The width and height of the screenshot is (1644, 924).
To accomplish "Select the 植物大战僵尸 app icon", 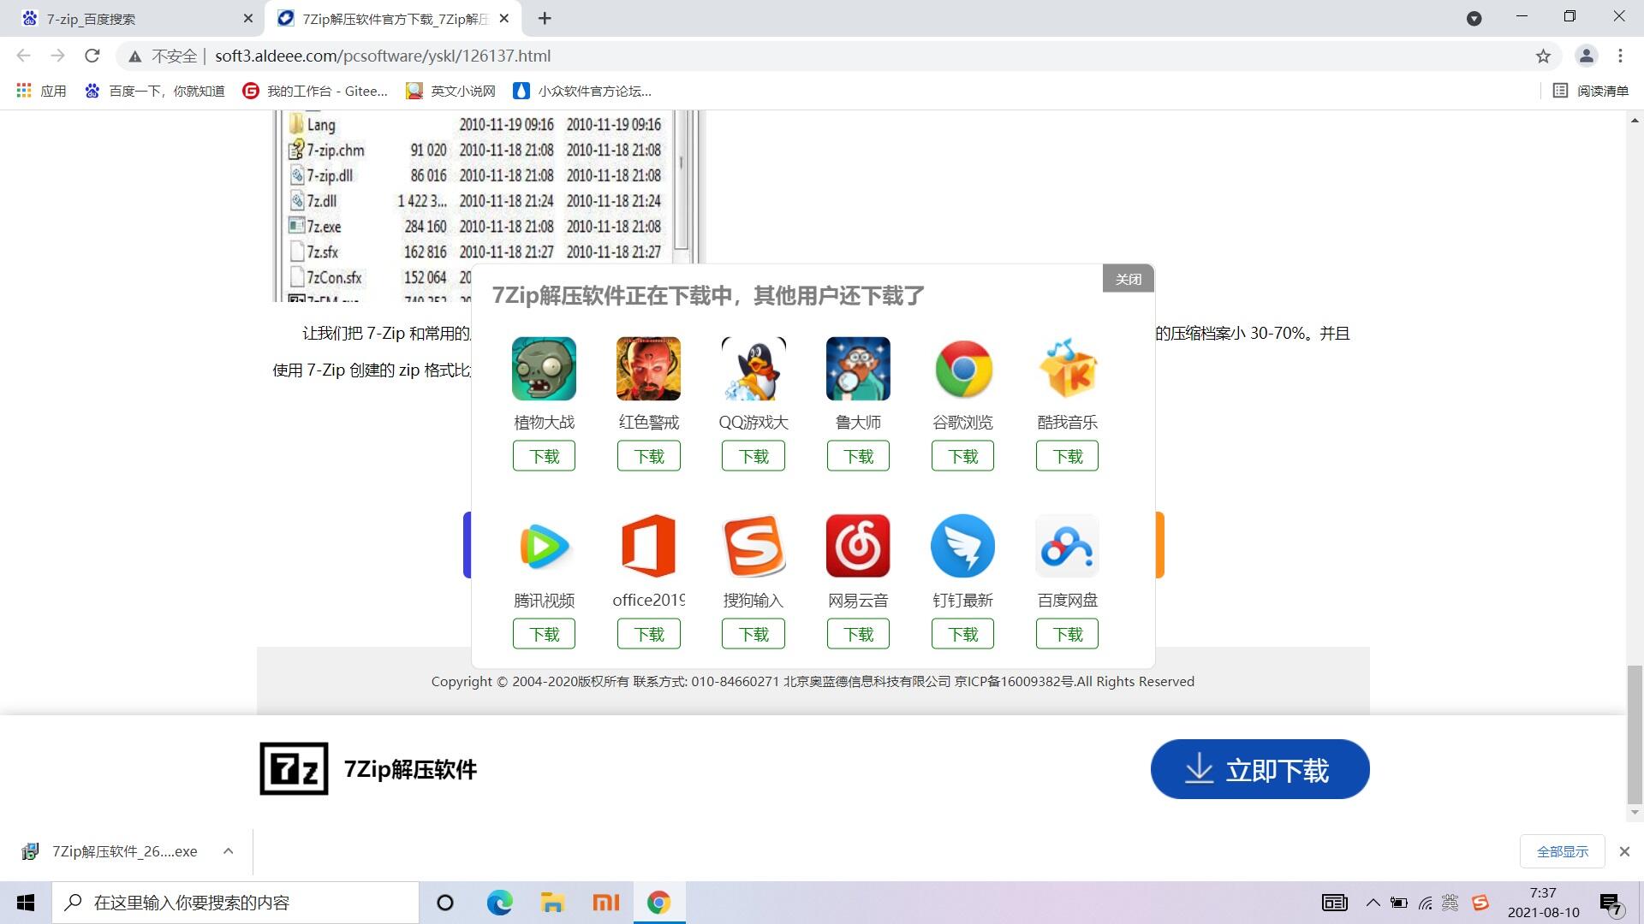I will coord(543,369).
